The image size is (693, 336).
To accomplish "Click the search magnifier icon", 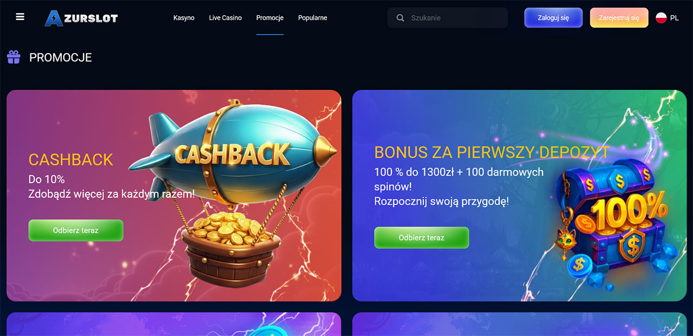I will point(401,18).
